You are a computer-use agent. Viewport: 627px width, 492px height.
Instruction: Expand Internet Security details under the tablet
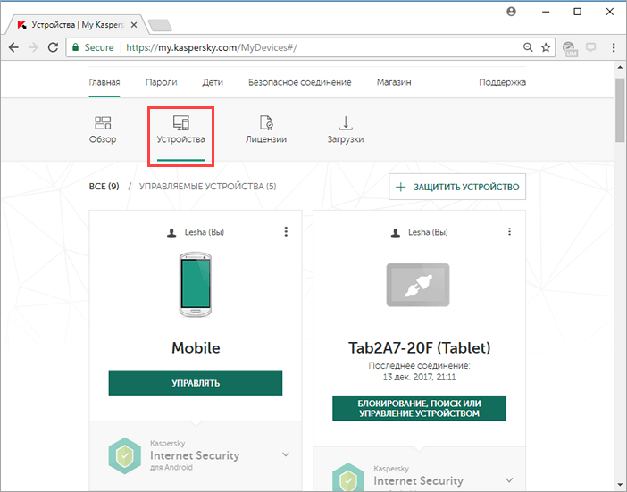coord(509,479)
